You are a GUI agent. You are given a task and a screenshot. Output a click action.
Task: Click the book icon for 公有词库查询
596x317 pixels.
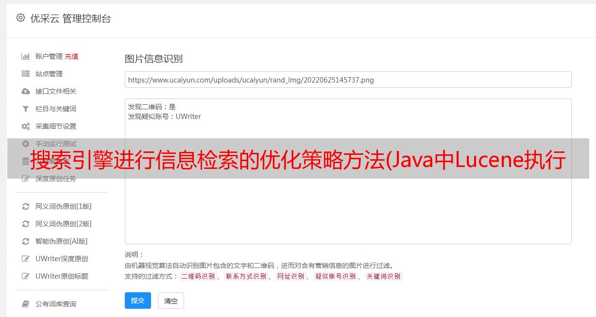(x=26, y=304)
